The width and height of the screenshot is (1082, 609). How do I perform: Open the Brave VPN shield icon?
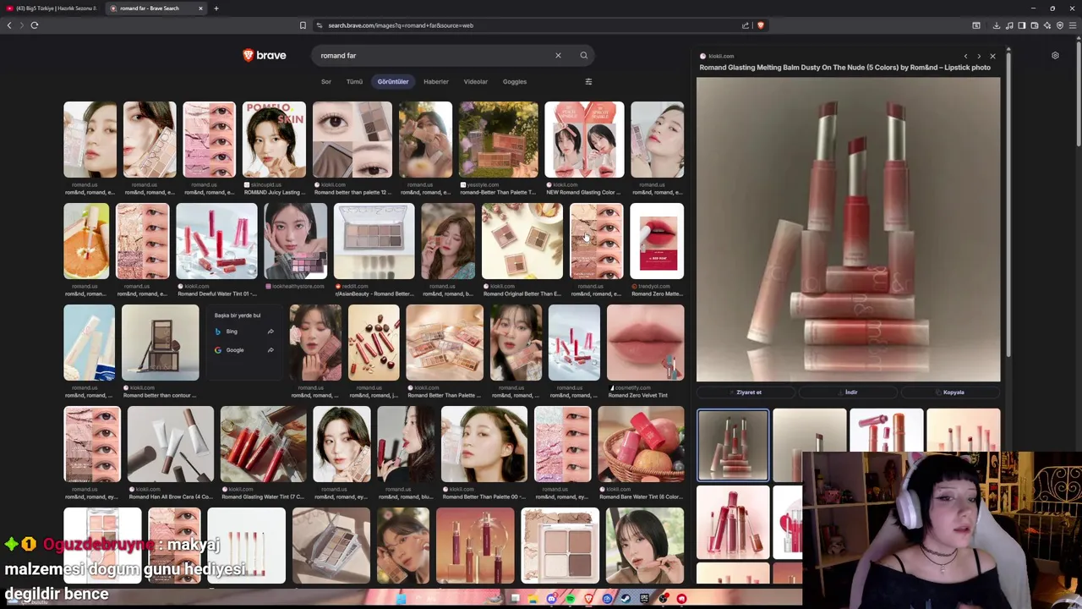tap(1060, 25)
